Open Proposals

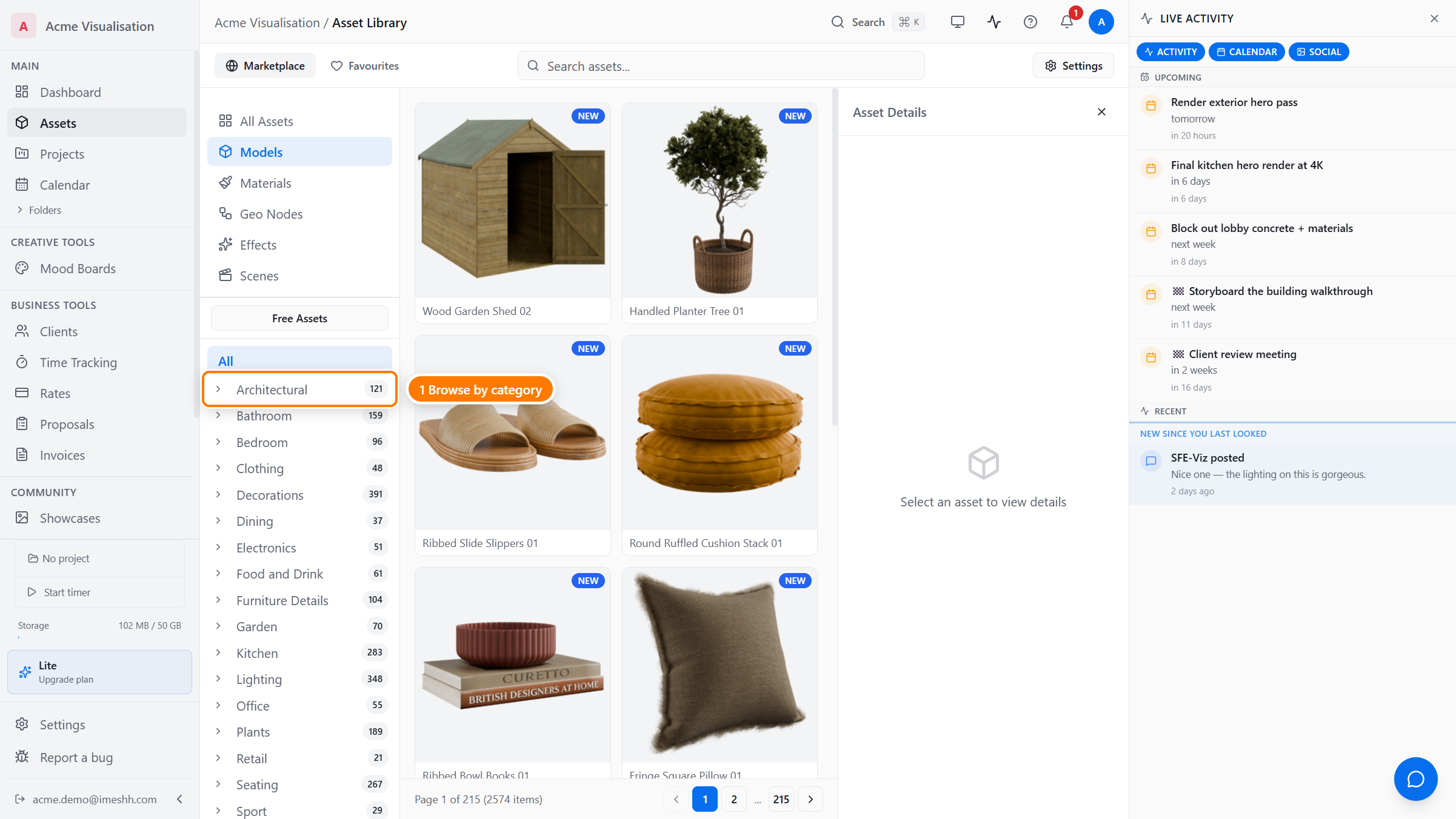click(97, 424)
